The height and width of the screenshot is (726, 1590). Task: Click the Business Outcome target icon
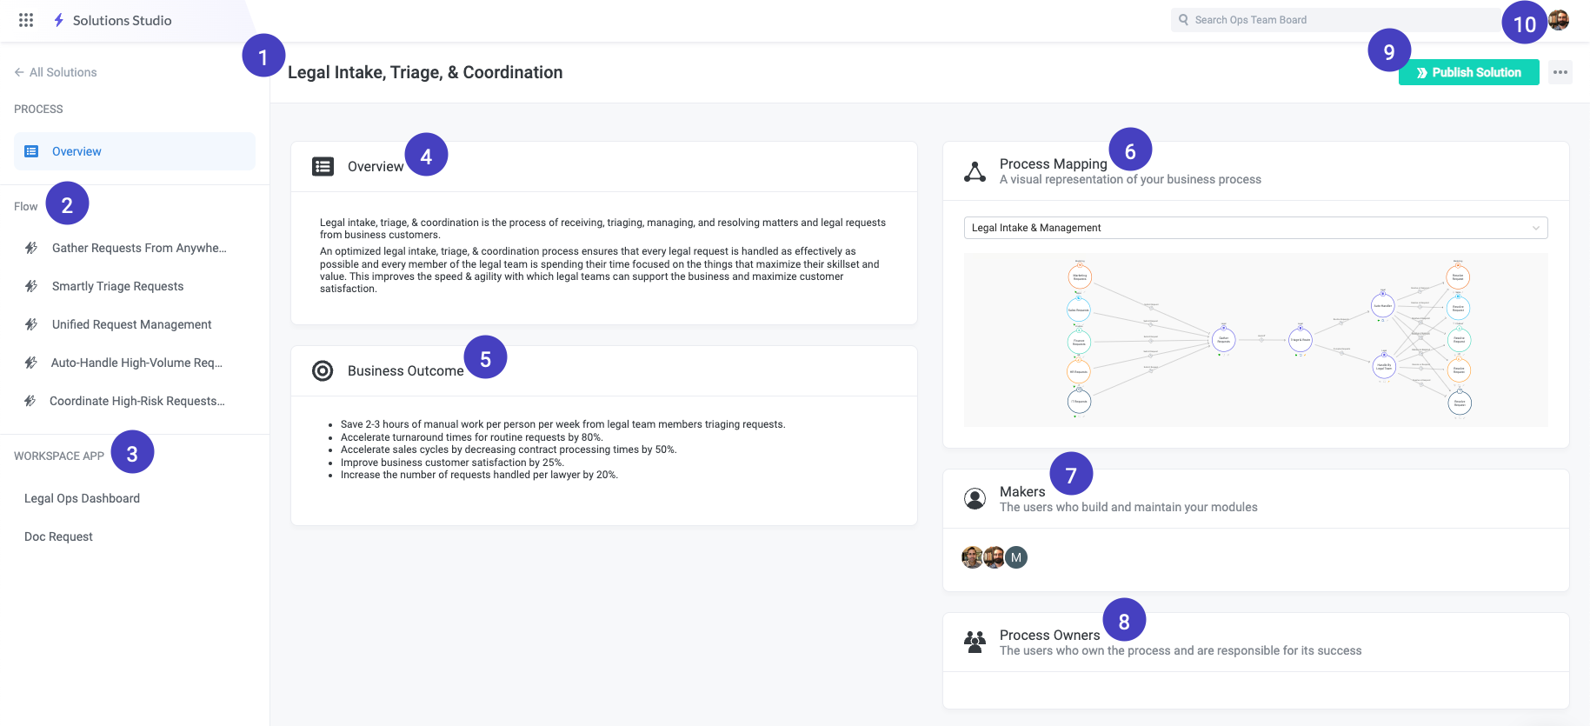pyautogui.click(x=323, y=370)
